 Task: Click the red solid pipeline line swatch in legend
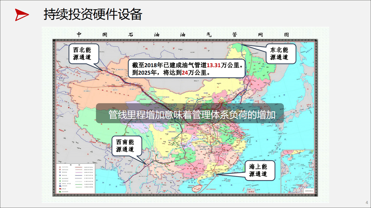[x=79, y=167]
